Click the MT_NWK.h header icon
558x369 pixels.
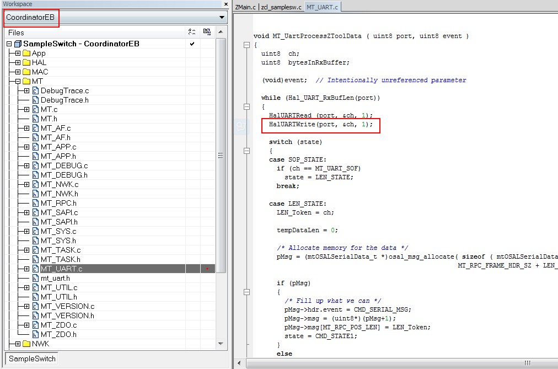coord(35,194)
